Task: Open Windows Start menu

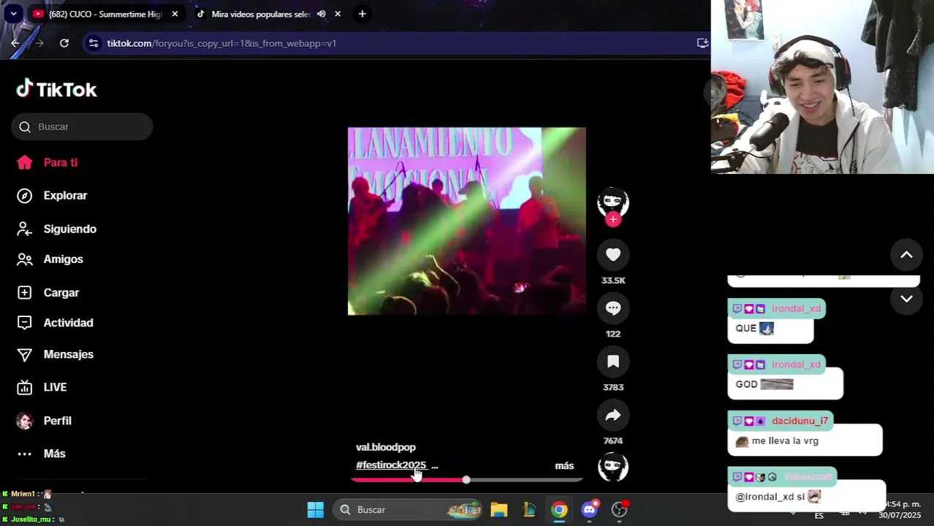Action: coord(316,510)
